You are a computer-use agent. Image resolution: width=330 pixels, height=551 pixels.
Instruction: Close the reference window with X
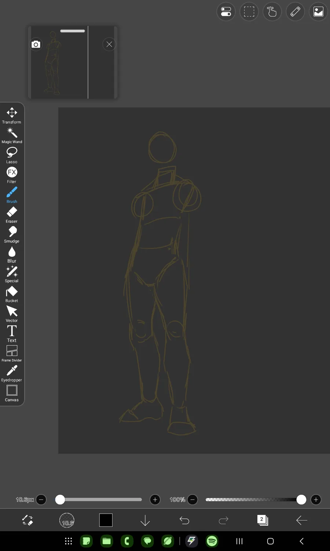click(x=109, y=44)
